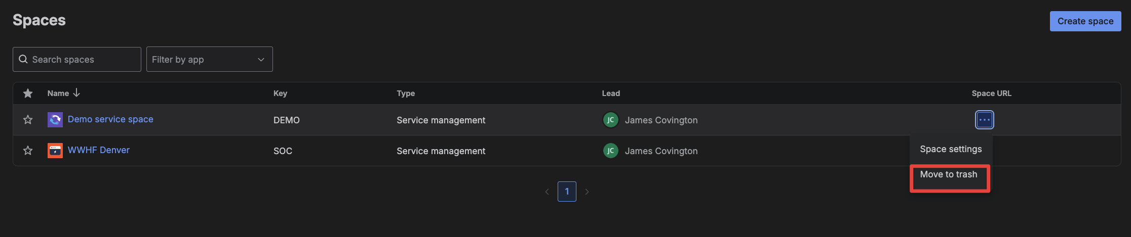Open the Filter by app dropdown
Screen dimensions: 1131x237
(x=209, y=59)
